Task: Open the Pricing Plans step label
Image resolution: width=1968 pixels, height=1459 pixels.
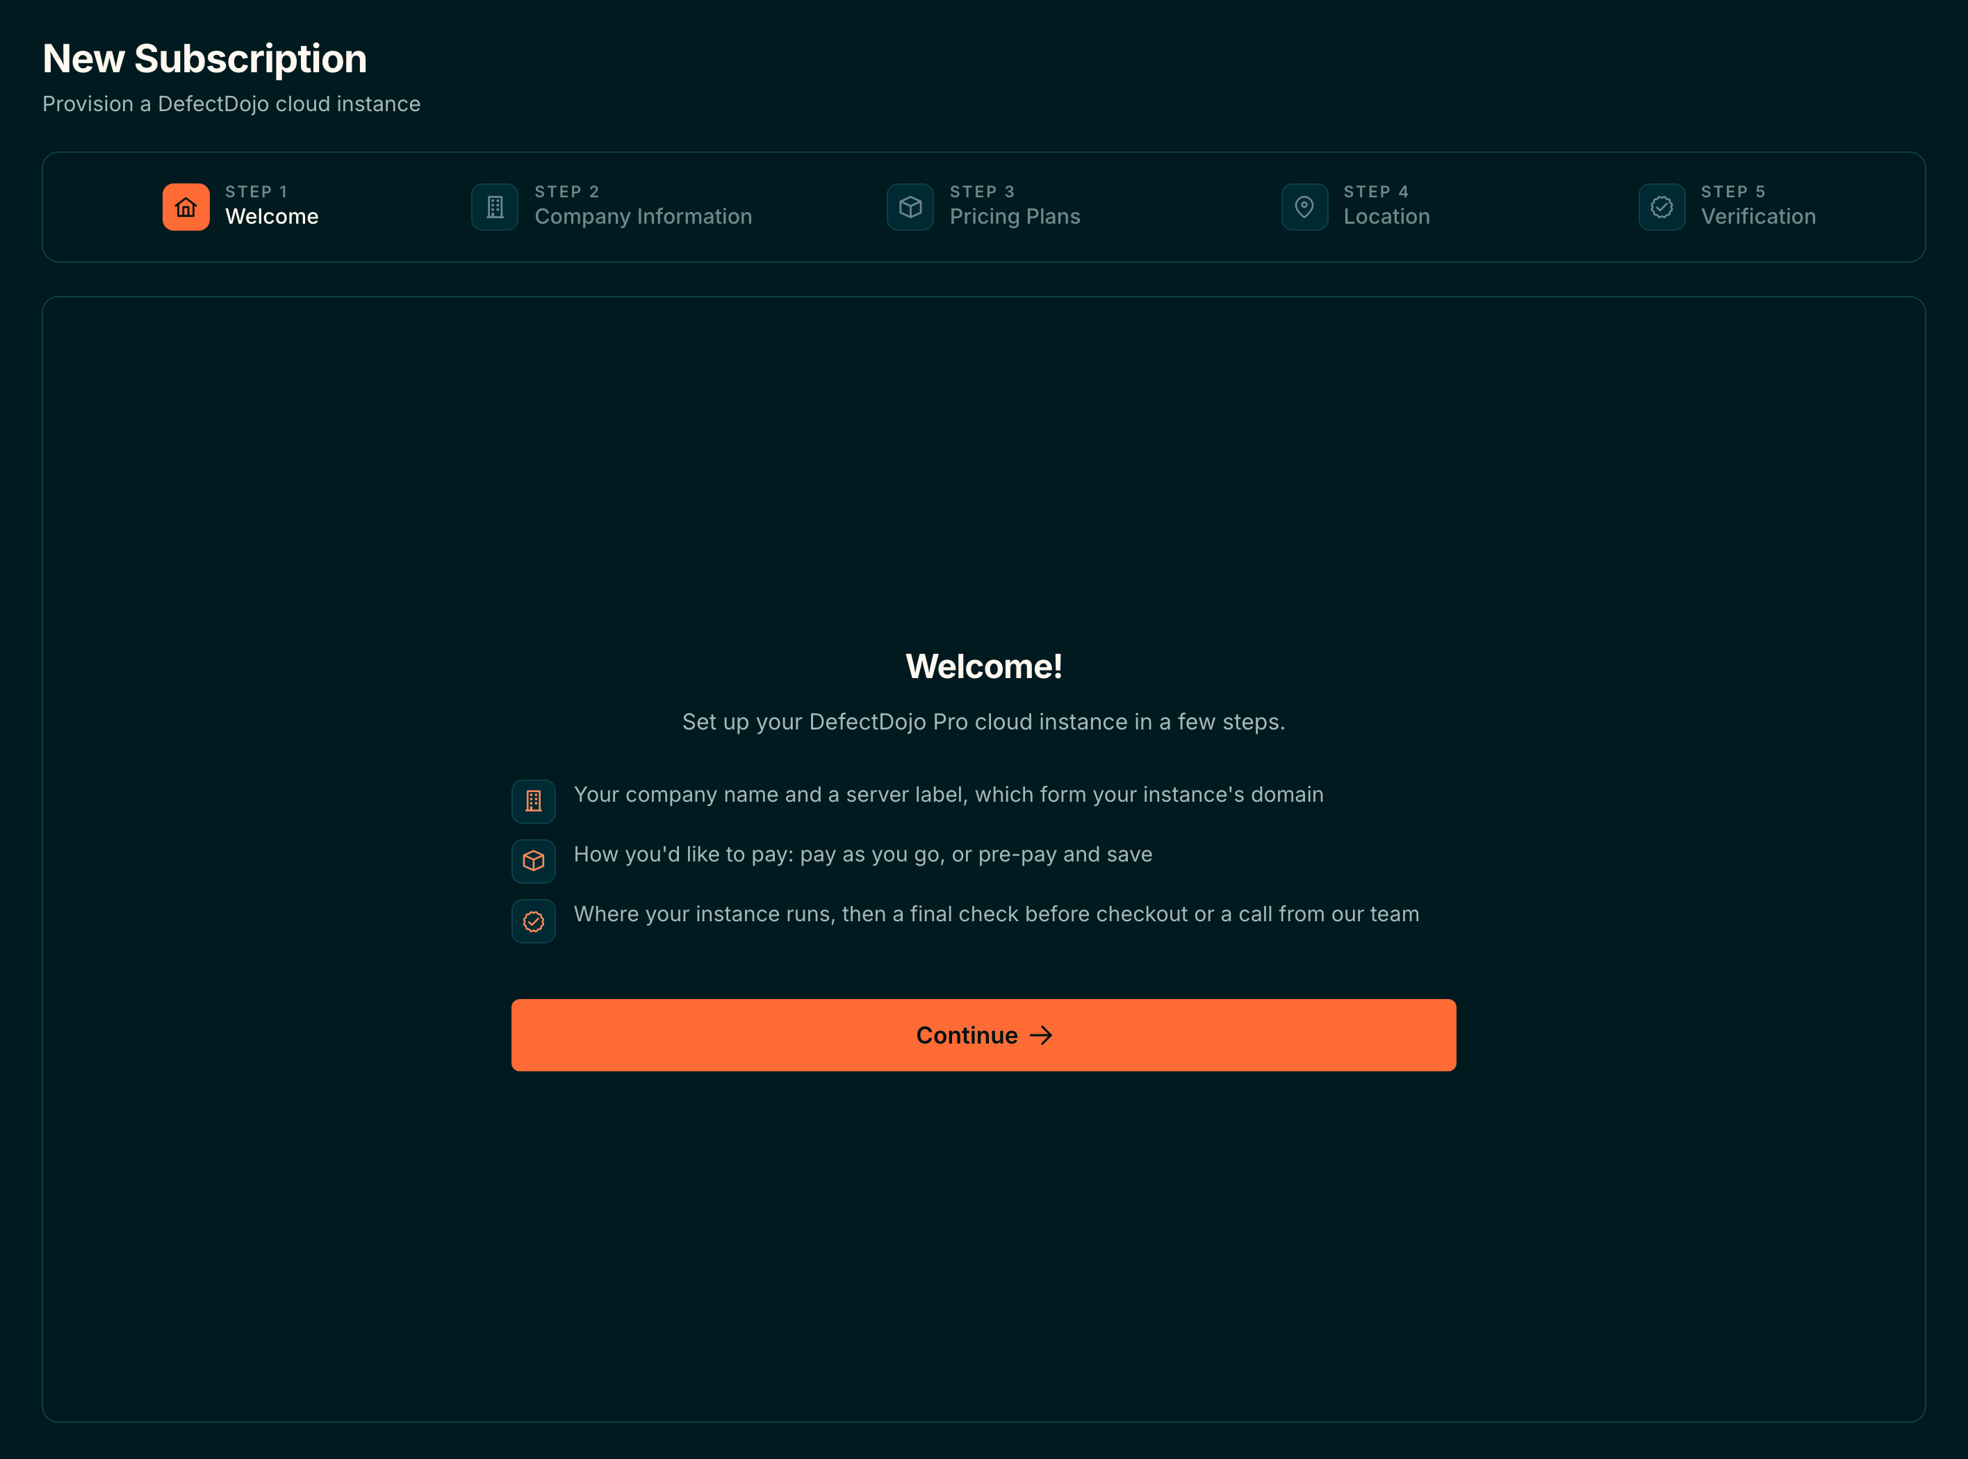Action: [x=1015, y=216]
